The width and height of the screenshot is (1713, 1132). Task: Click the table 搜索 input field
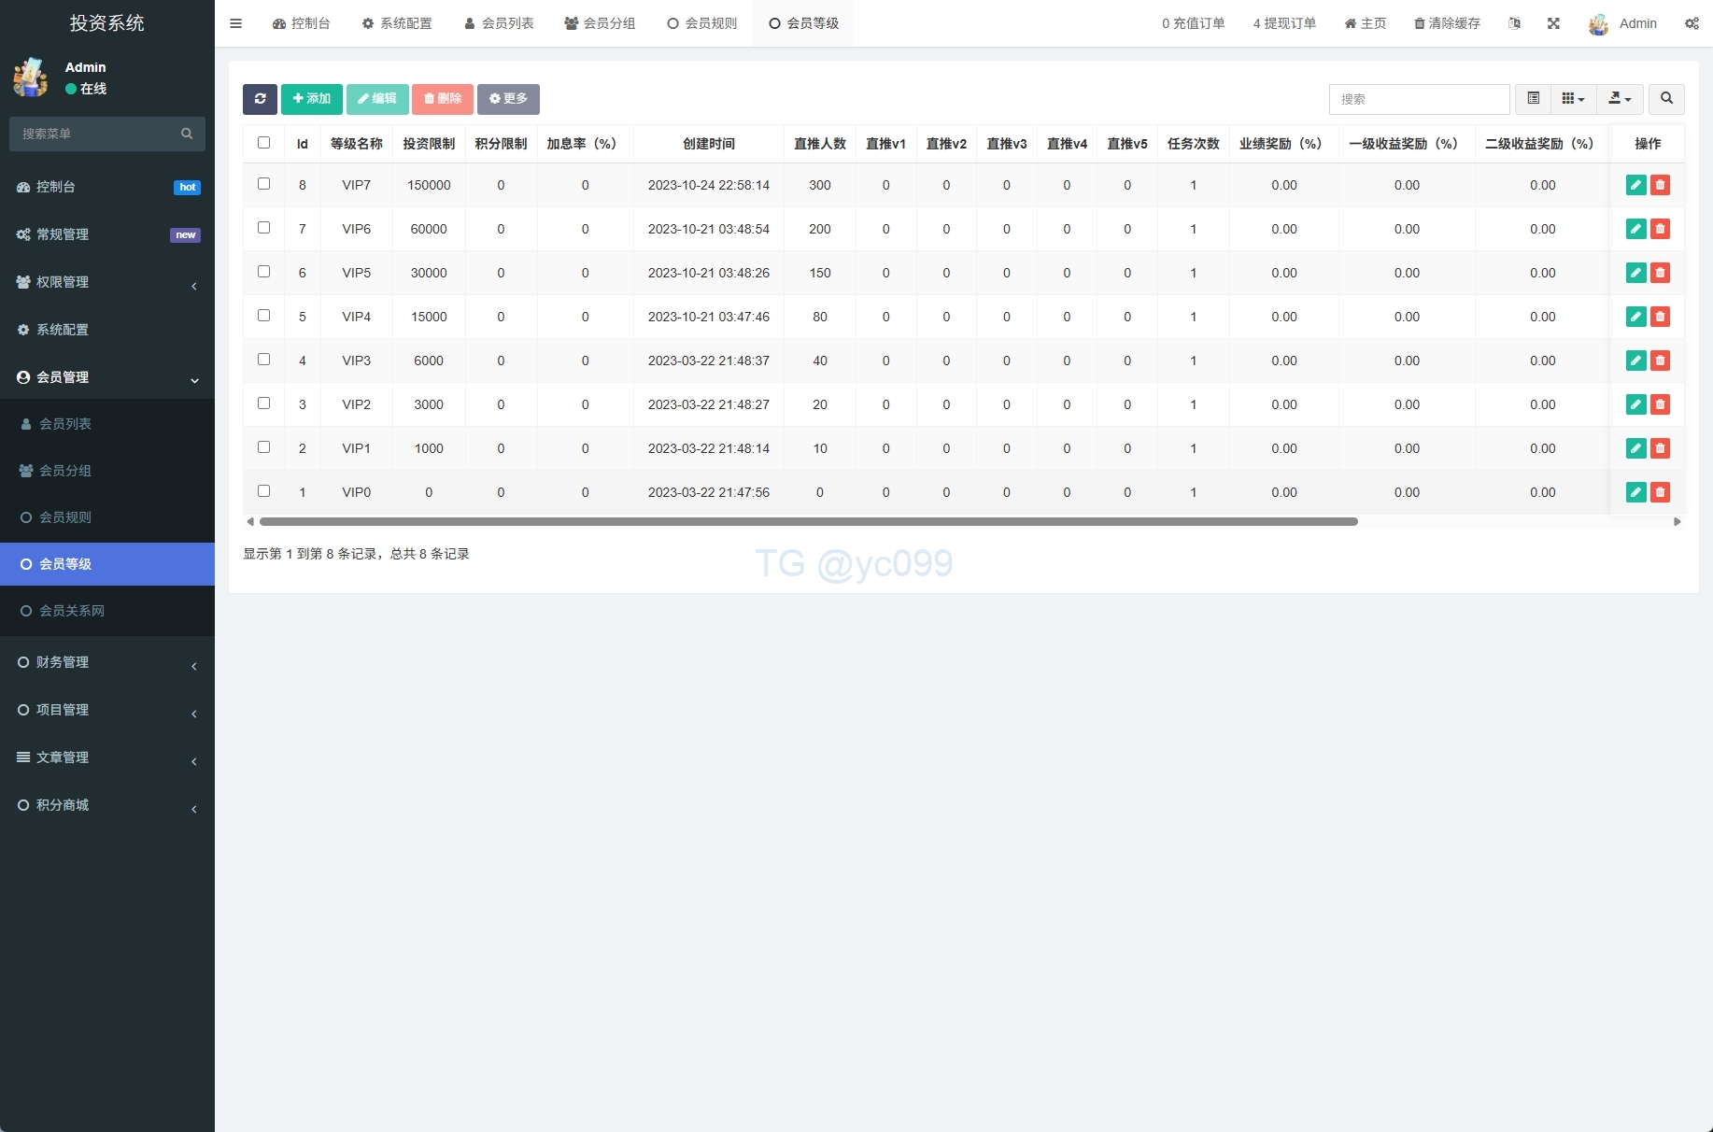(x=1418, y=99)
